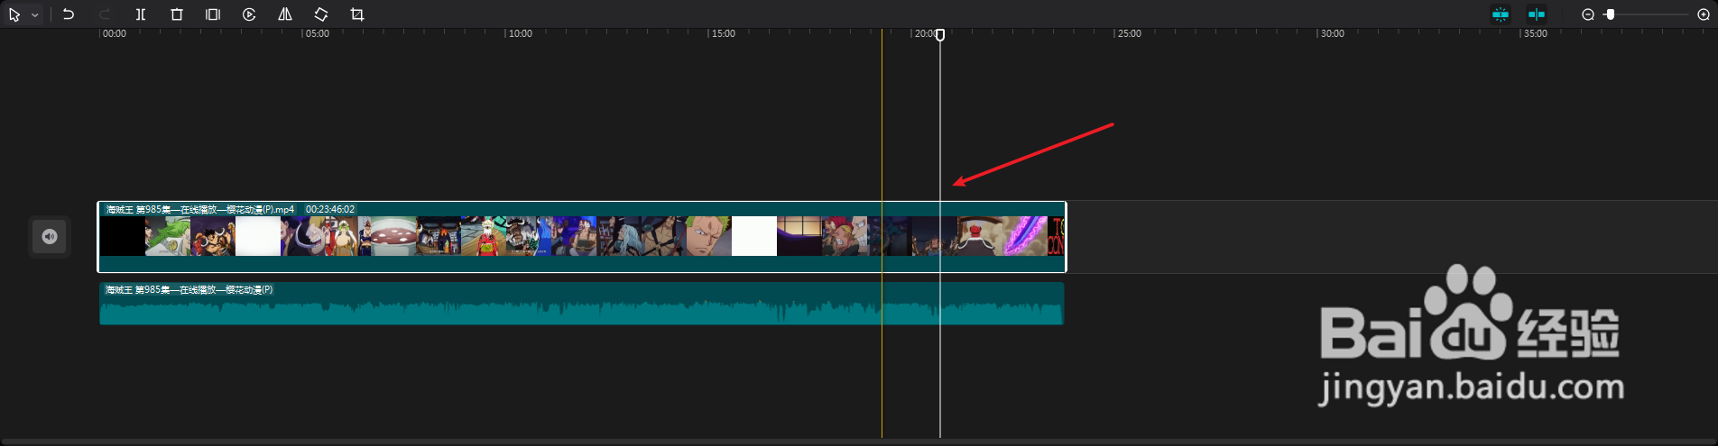
Task: Jump to 35:00 on the time ruler
Action: click(x=1536, y=33)
